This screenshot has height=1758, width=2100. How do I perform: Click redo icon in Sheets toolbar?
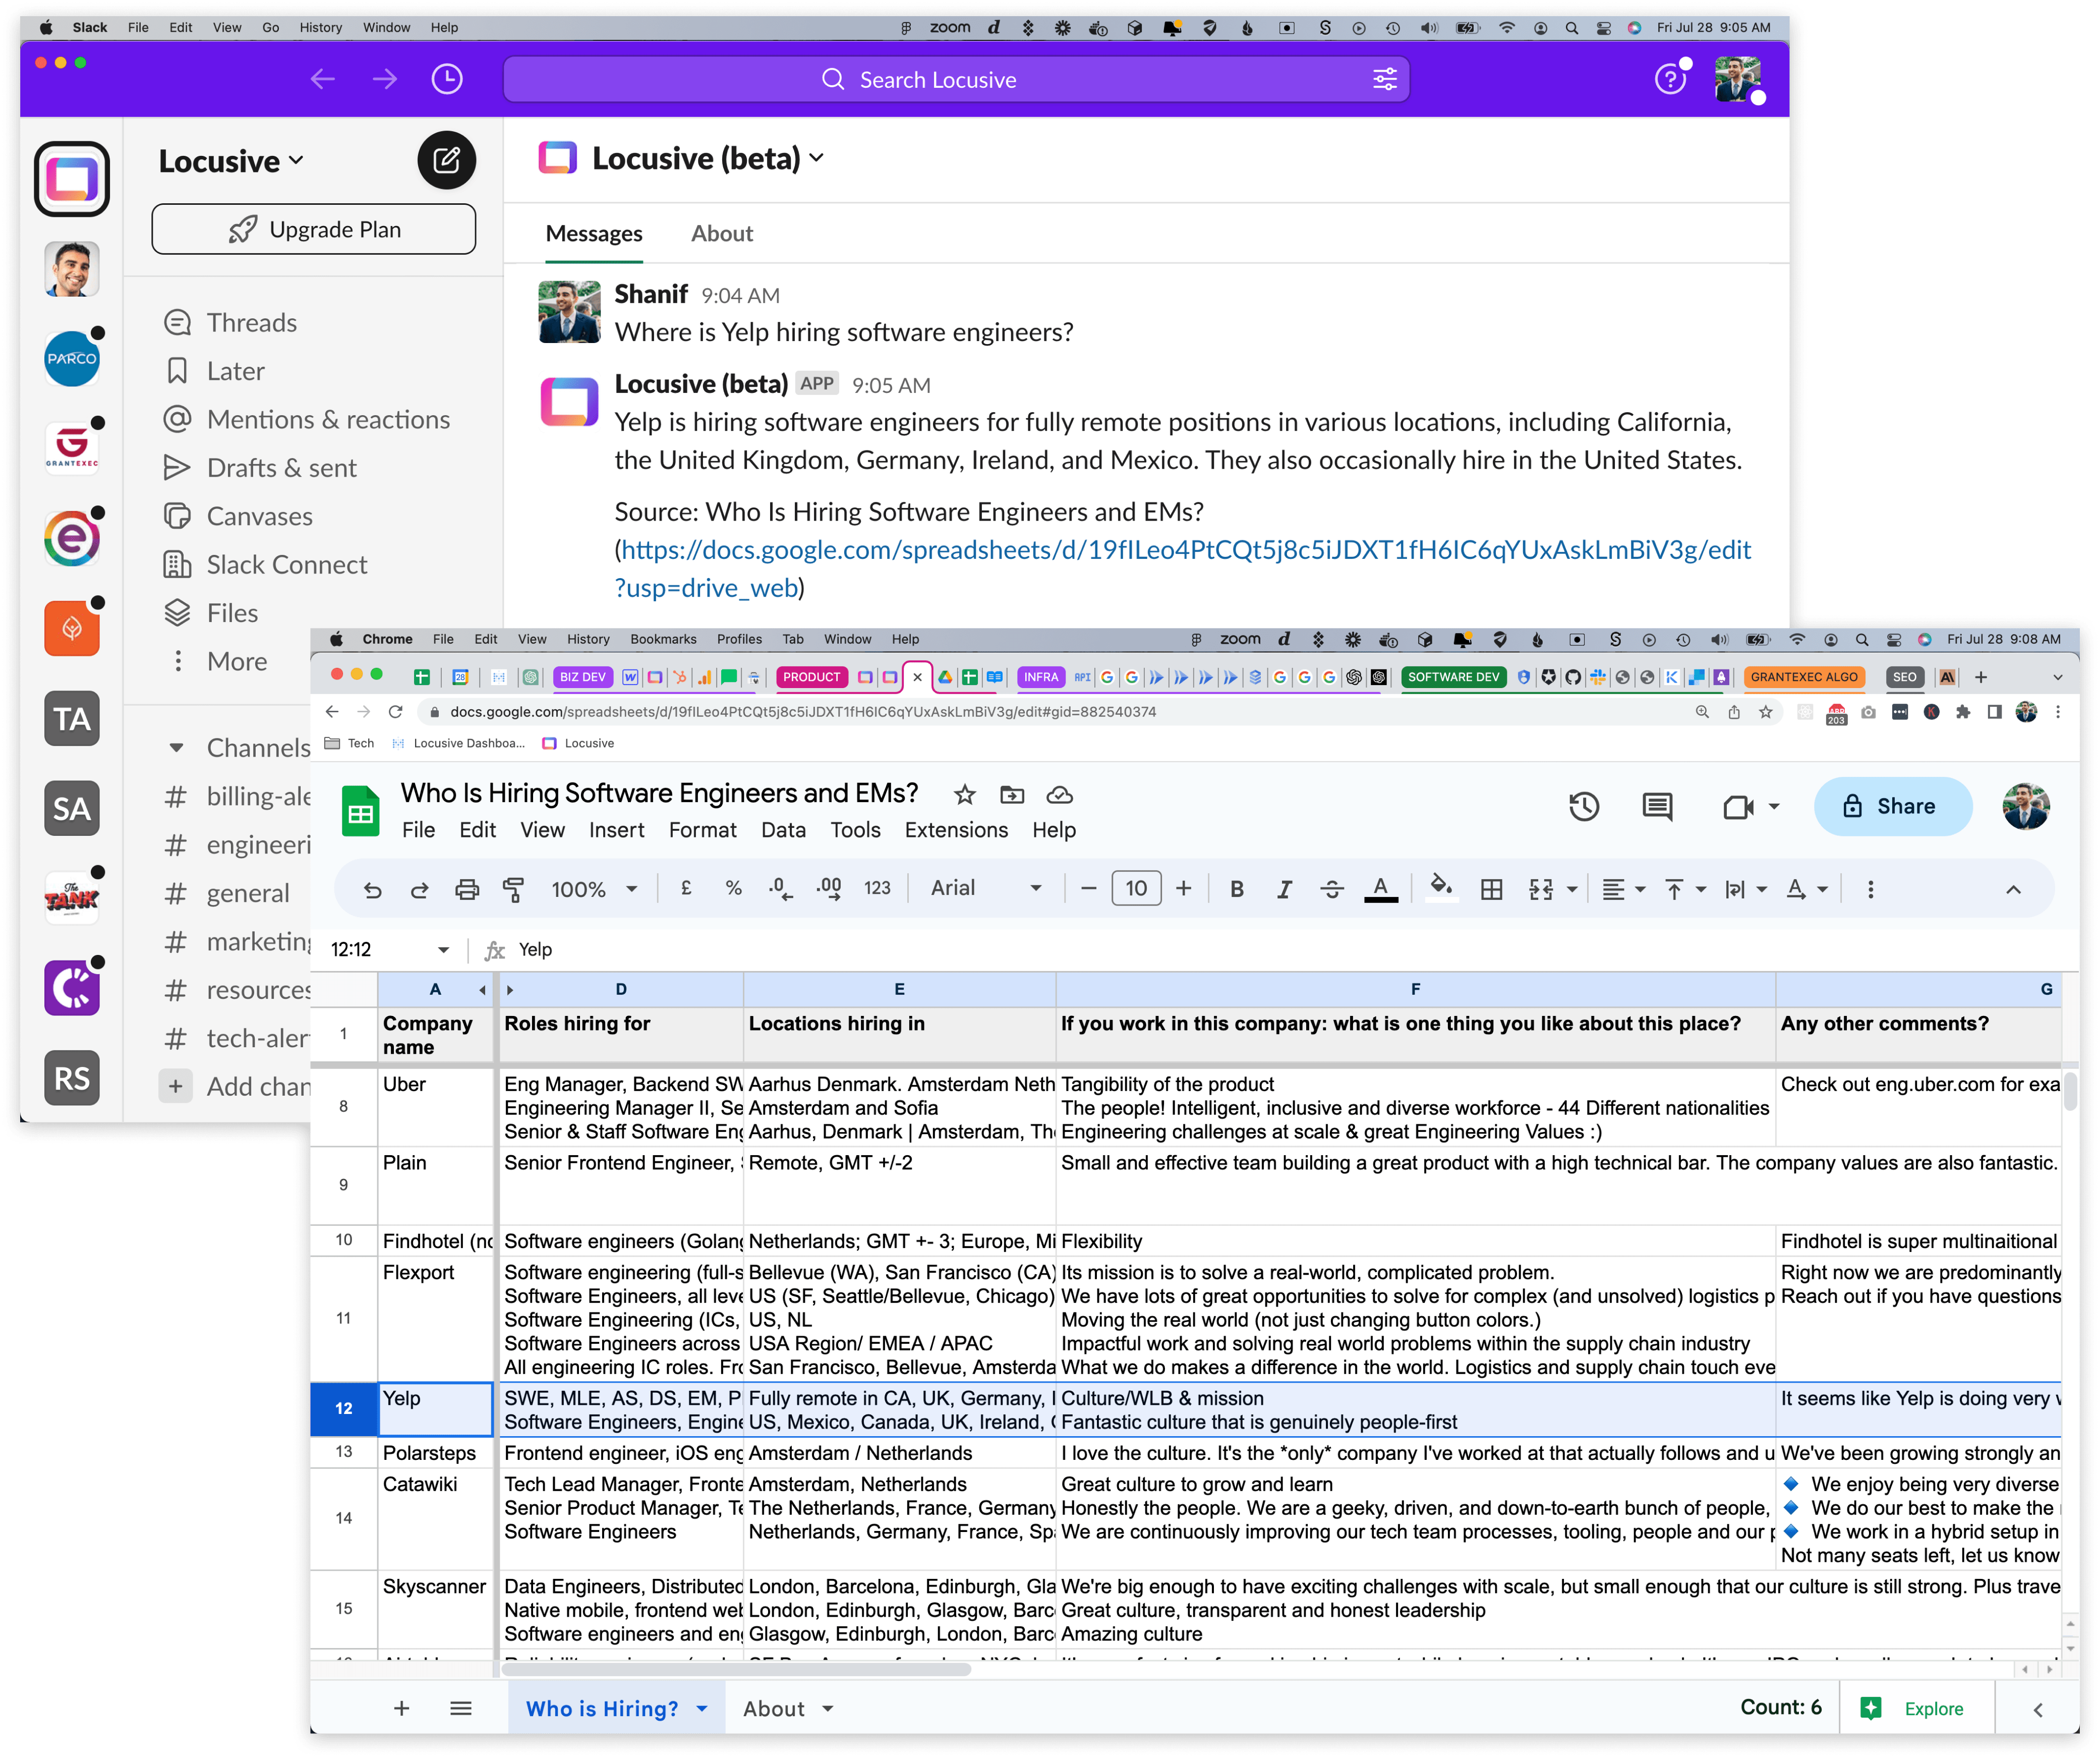tap(419, 888)
